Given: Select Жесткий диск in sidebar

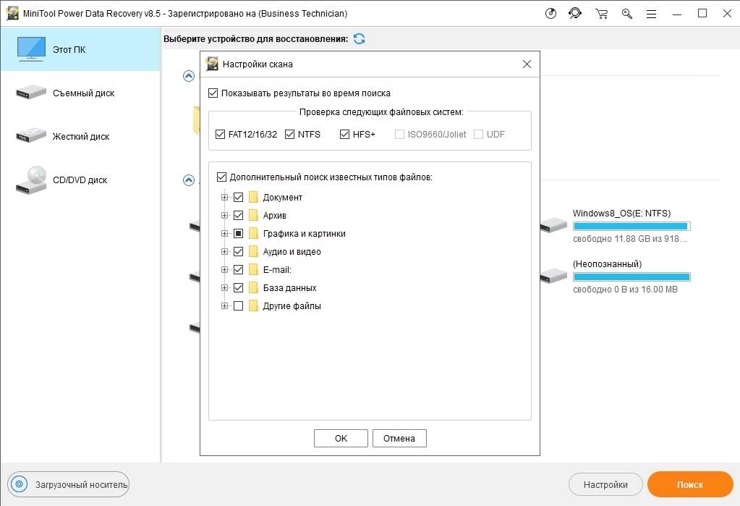Looking at the screenshot, I should click(80, 136).
